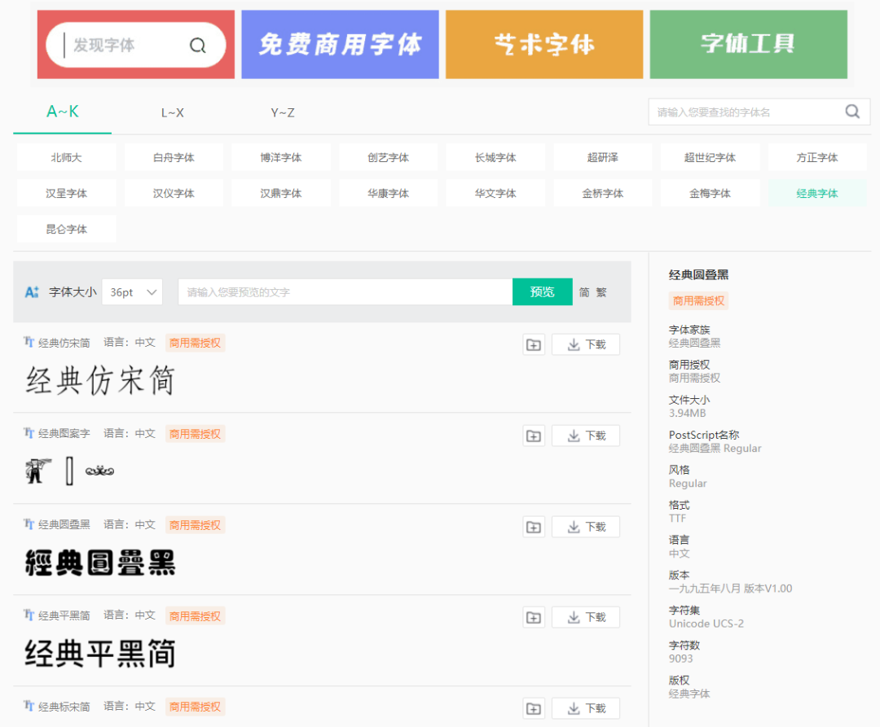
Task: Click the search icon beside font name field
Action: click(852, 112)
